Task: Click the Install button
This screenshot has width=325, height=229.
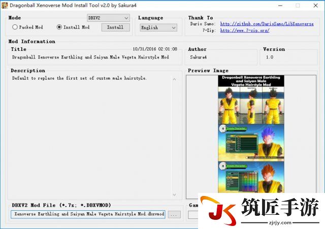Action: [116, 27]
